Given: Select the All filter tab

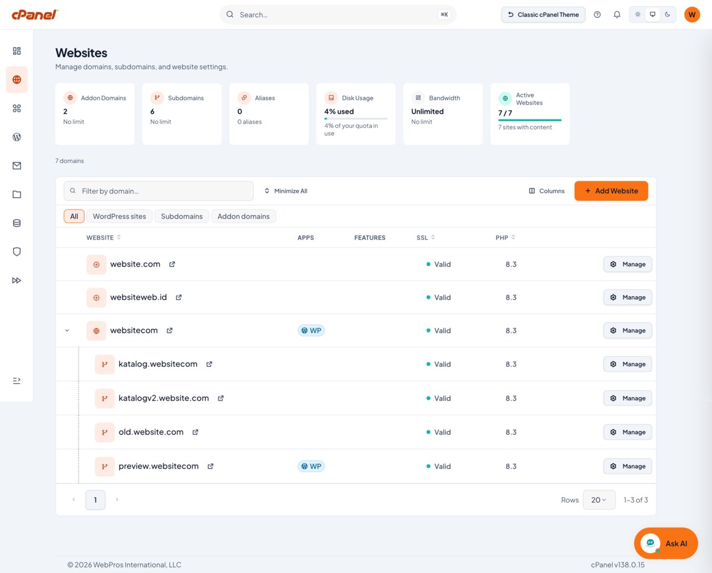Looking at the screenshot, I should click(x=74, y=216).
